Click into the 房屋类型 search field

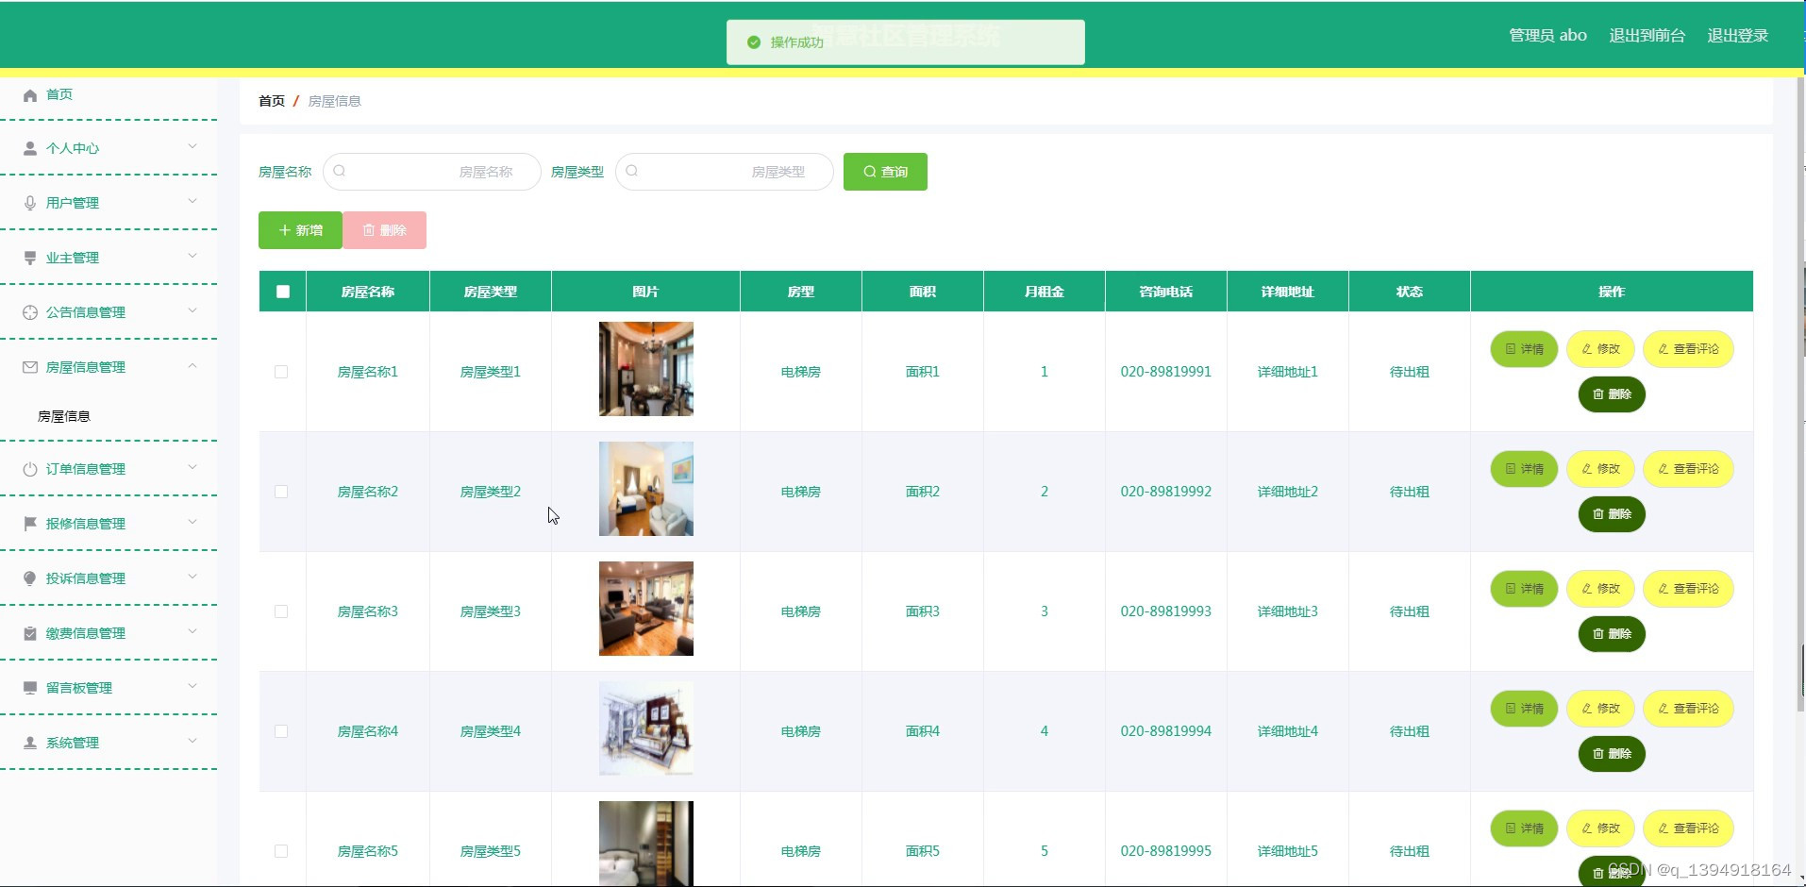tap(725, 172)
